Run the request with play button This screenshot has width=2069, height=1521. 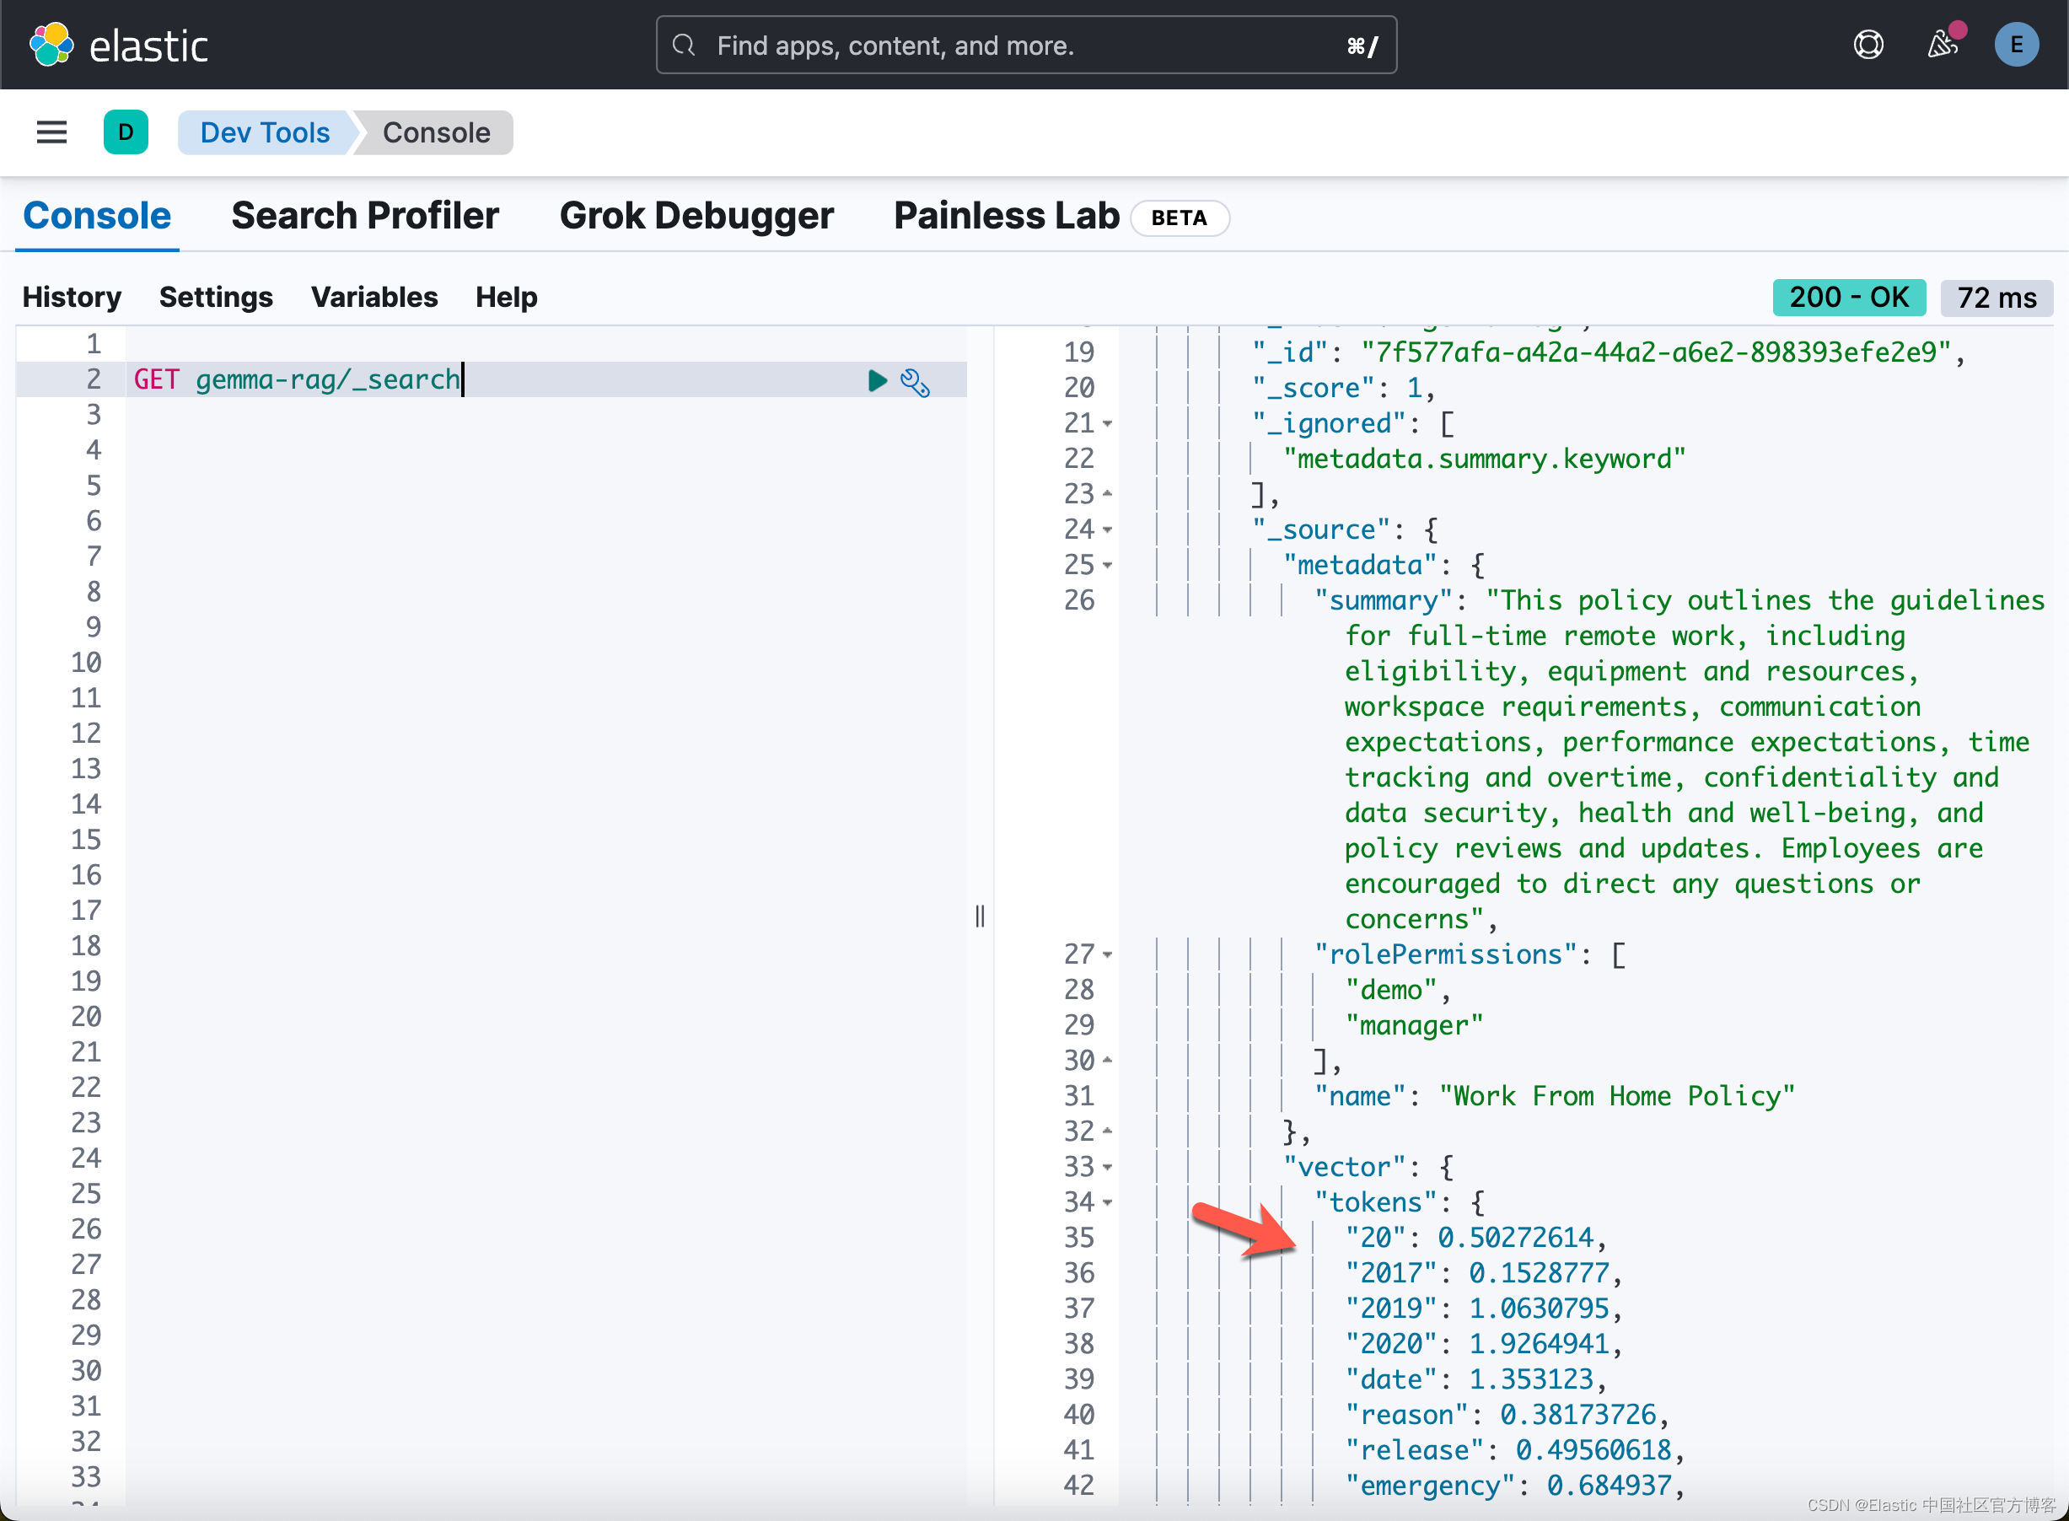(878, 380)
